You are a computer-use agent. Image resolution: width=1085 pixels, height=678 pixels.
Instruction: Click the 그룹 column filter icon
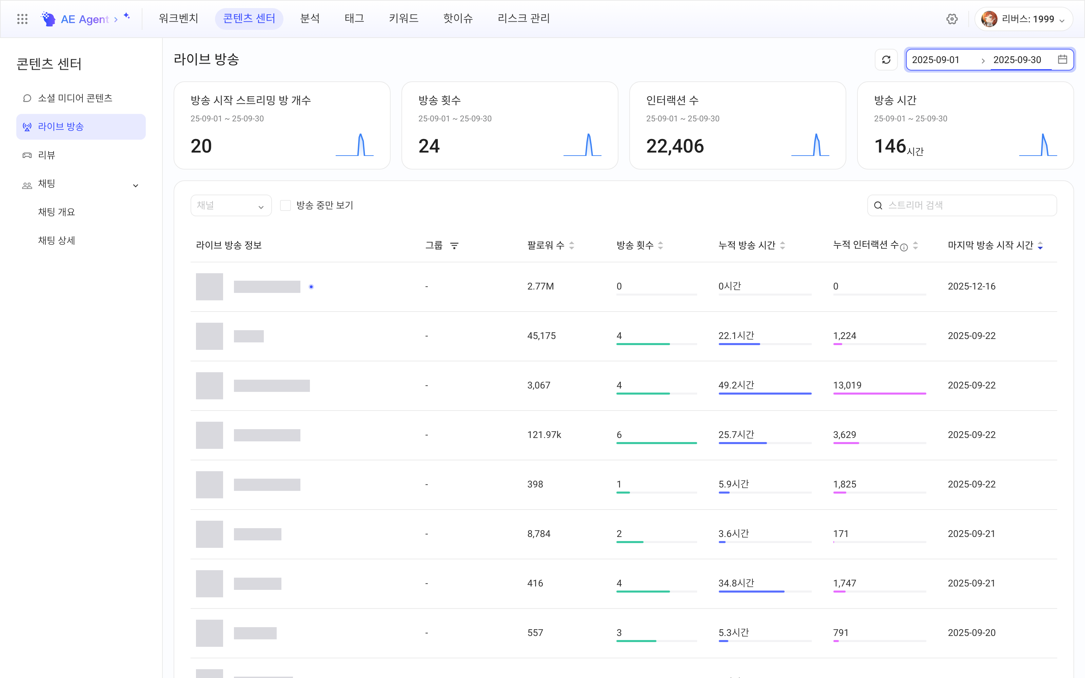(x=454, y=245)
